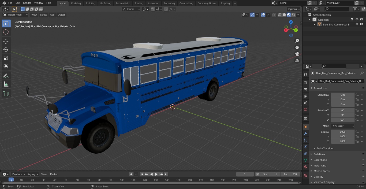Open the Material properties tab

(x=305, y=167)
